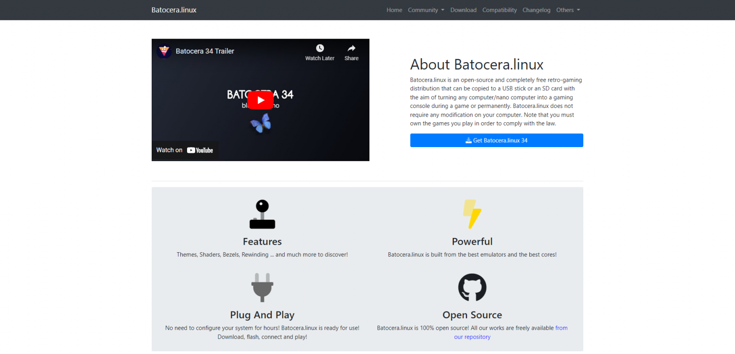735x354 pixels.
Task: Click the GitHub icon above Open Source
Action: (x=472, y=287)
